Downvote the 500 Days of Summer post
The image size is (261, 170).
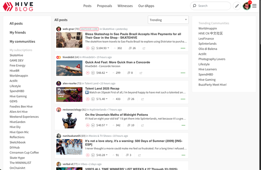tap(93, 155)
